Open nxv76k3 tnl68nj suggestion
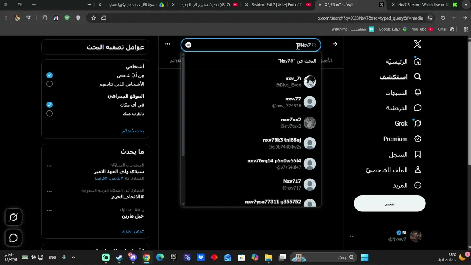Screen dimensions: 471x265 pyautogui.click(x=251, y=144)
